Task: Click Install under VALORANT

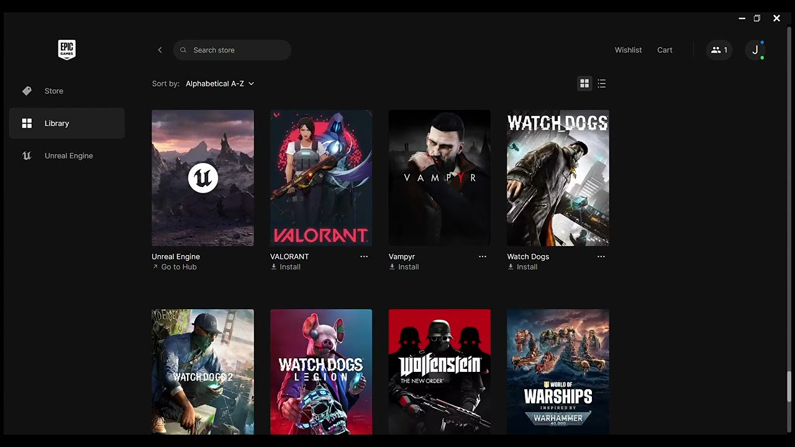Action: tap(290, 267)
